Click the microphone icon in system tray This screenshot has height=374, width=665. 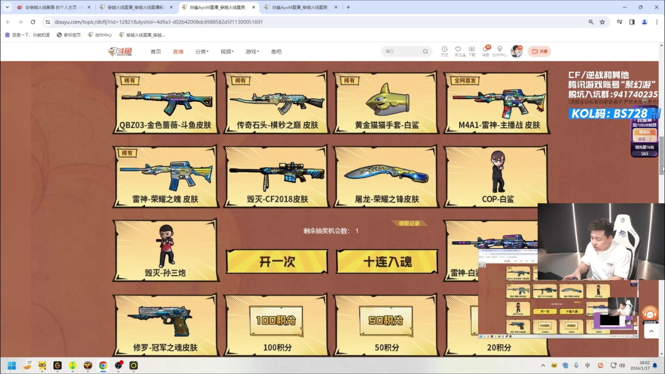[x=576, y=365]
